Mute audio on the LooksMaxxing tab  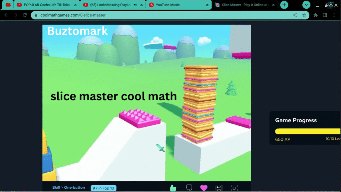135,5
